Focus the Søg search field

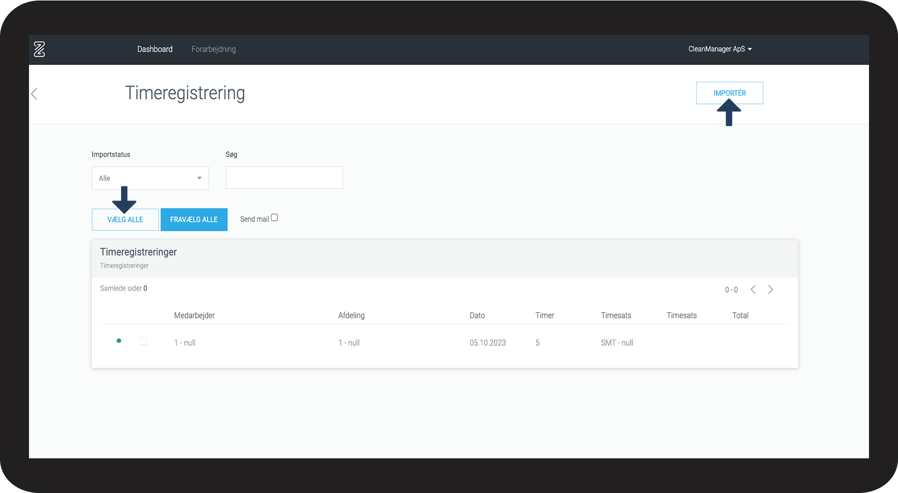click(284, 178)
